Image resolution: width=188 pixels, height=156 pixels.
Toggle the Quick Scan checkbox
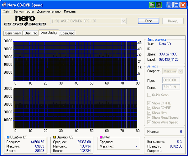click(x=149, y=95)
